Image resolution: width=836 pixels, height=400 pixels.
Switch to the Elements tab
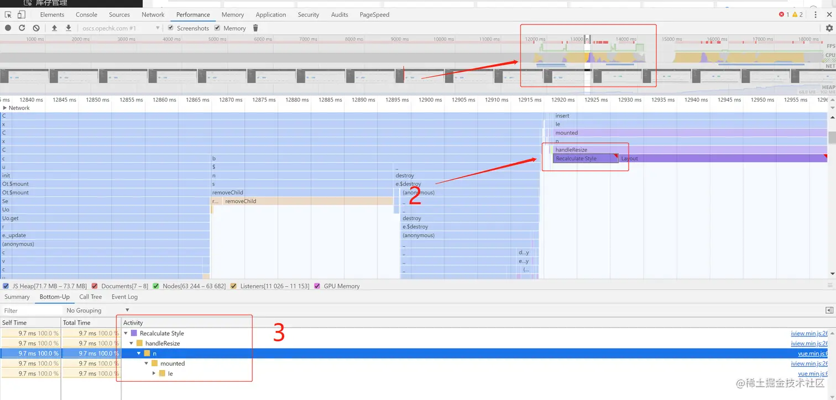click(52, 14)
